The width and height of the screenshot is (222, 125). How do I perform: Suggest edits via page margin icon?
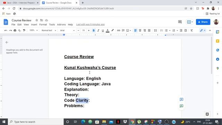pos(181,106)
